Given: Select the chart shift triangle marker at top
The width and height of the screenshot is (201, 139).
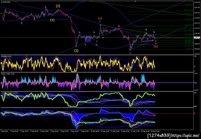Looking at the screenshot, I should coord(135,1).
